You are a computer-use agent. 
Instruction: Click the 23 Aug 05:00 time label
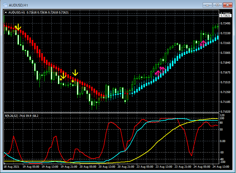click(145, 167)
